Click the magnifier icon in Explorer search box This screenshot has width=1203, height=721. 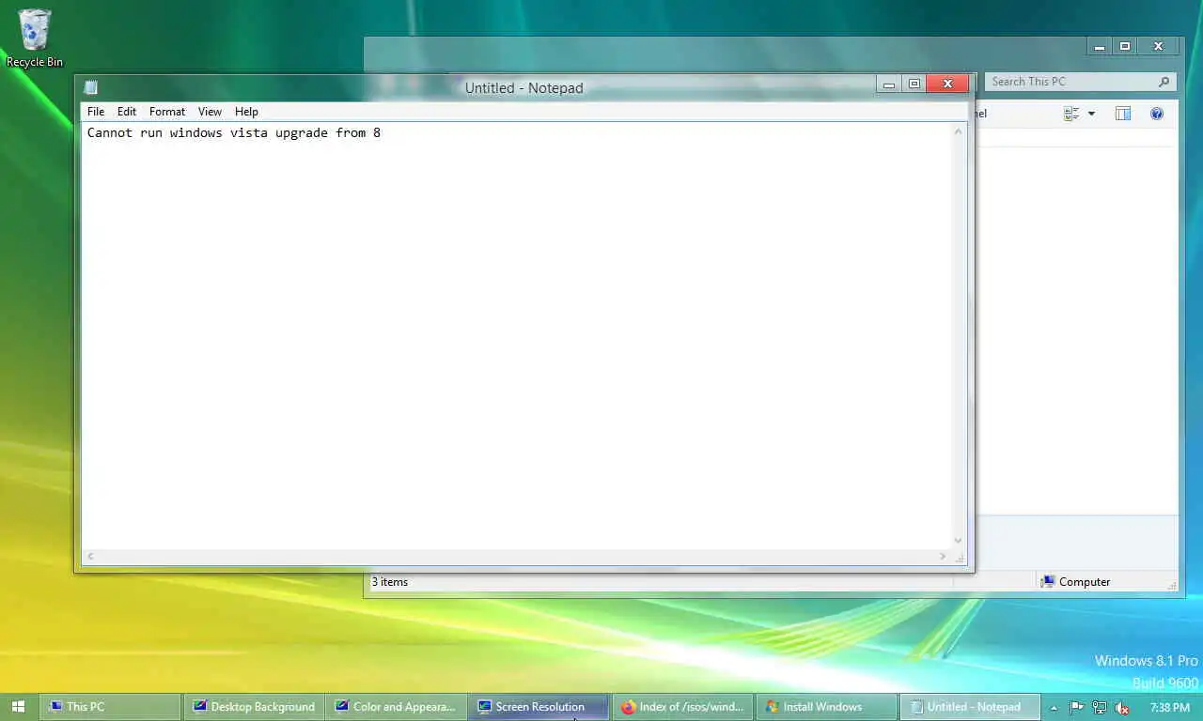1164,82
